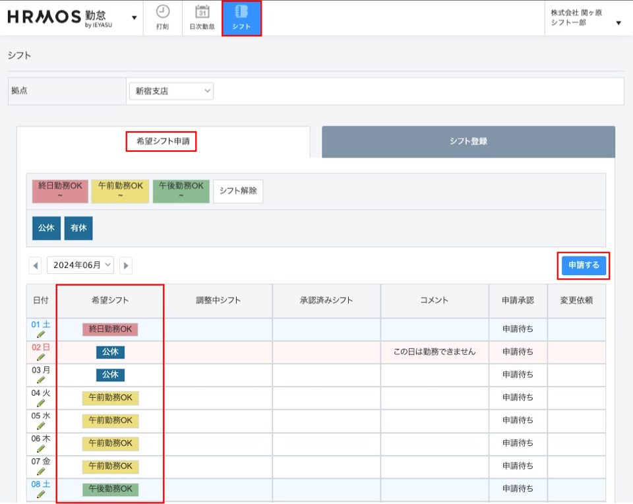Select the red 終日勤務OK shift swatch
Viewport: 633px width, 504px height.
(60, 191)
